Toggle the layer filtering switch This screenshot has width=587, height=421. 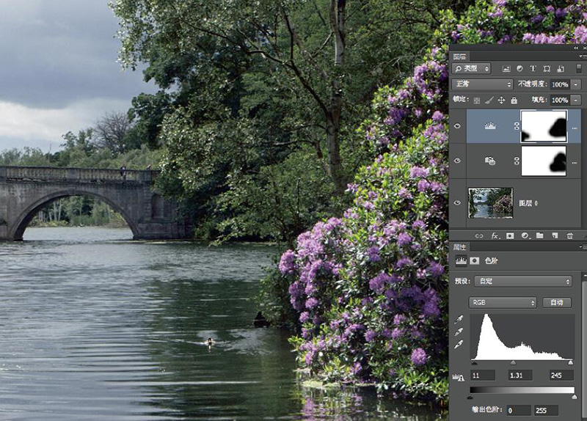[x=579, y=68]
